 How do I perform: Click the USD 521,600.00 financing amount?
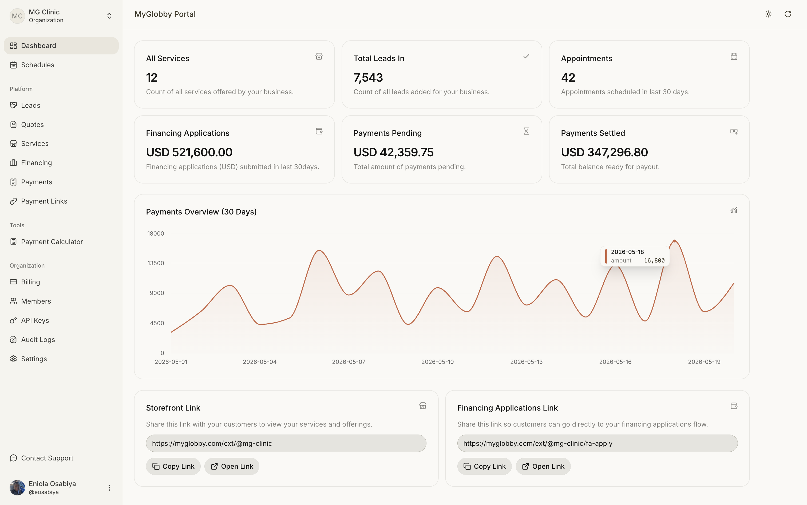(189, 152)
